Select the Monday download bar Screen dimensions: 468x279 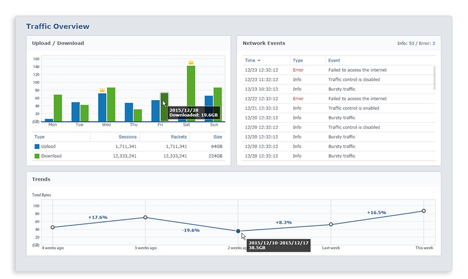[58, 108]
